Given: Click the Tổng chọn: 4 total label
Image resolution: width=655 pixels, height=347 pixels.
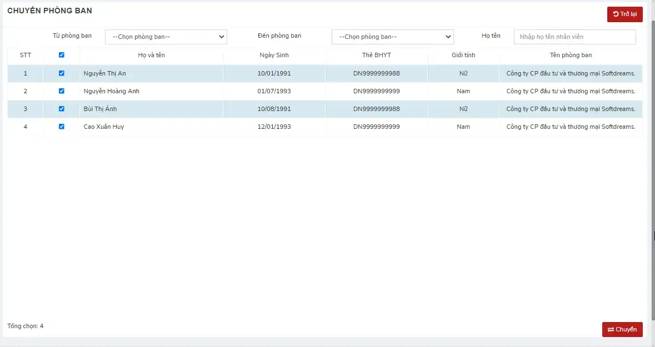Looking at the screenshot, I should click(26, 326).
